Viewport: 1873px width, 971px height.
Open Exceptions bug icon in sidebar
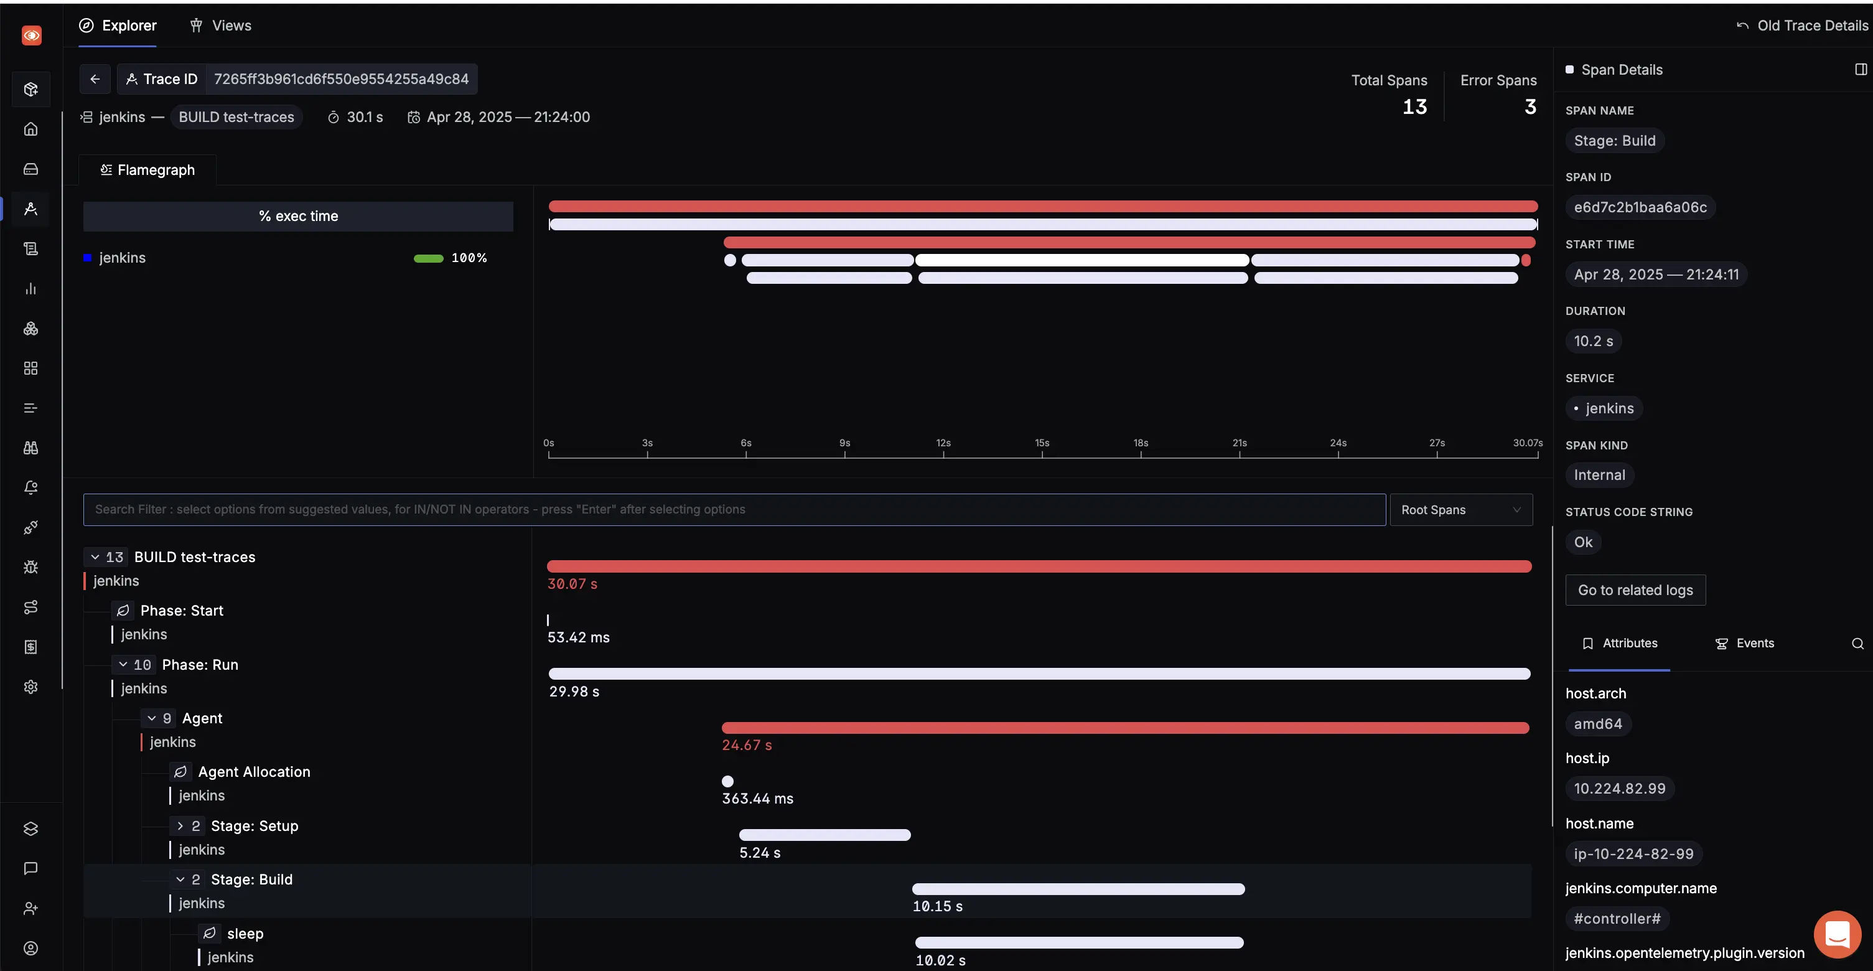30,567
